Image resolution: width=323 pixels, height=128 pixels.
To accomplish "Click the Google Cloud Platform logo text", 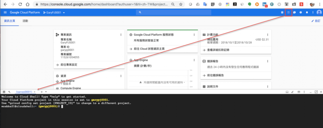I will (25, 13).
